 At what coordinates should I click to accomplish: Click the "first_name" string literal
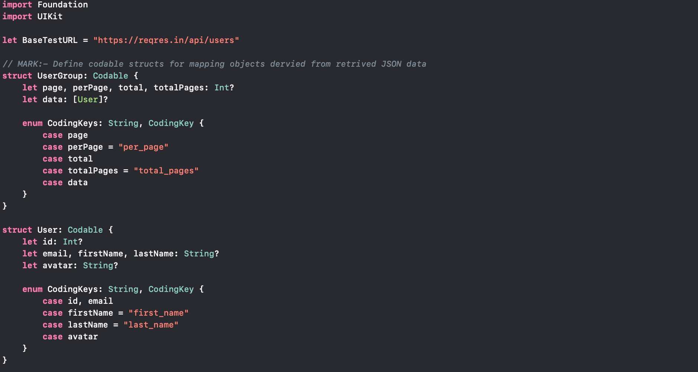[159, 313]
